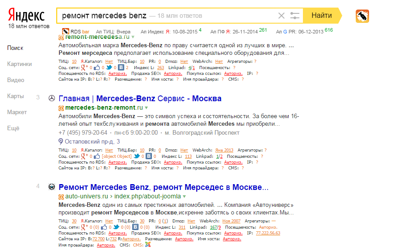Click the RDS bar extension icon right of the Найти button
This screenshot has width=403, height=251.
362,16
